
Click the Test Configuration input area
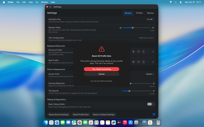147,38
